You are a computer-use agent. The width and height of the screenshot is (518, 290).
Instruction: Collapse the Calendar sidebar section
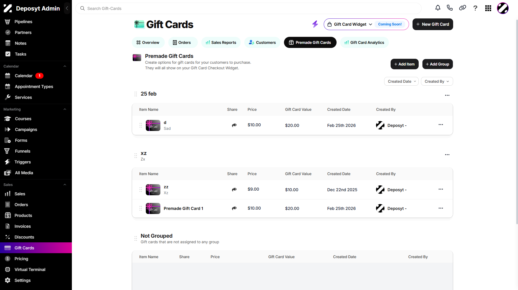coord(65,66)
